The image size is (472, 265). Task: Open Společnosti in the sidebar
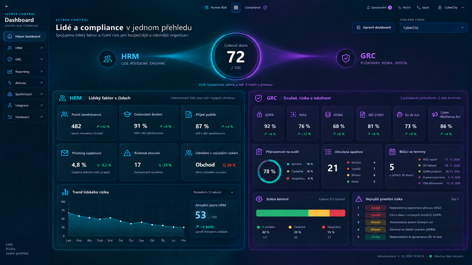point(25,94)
